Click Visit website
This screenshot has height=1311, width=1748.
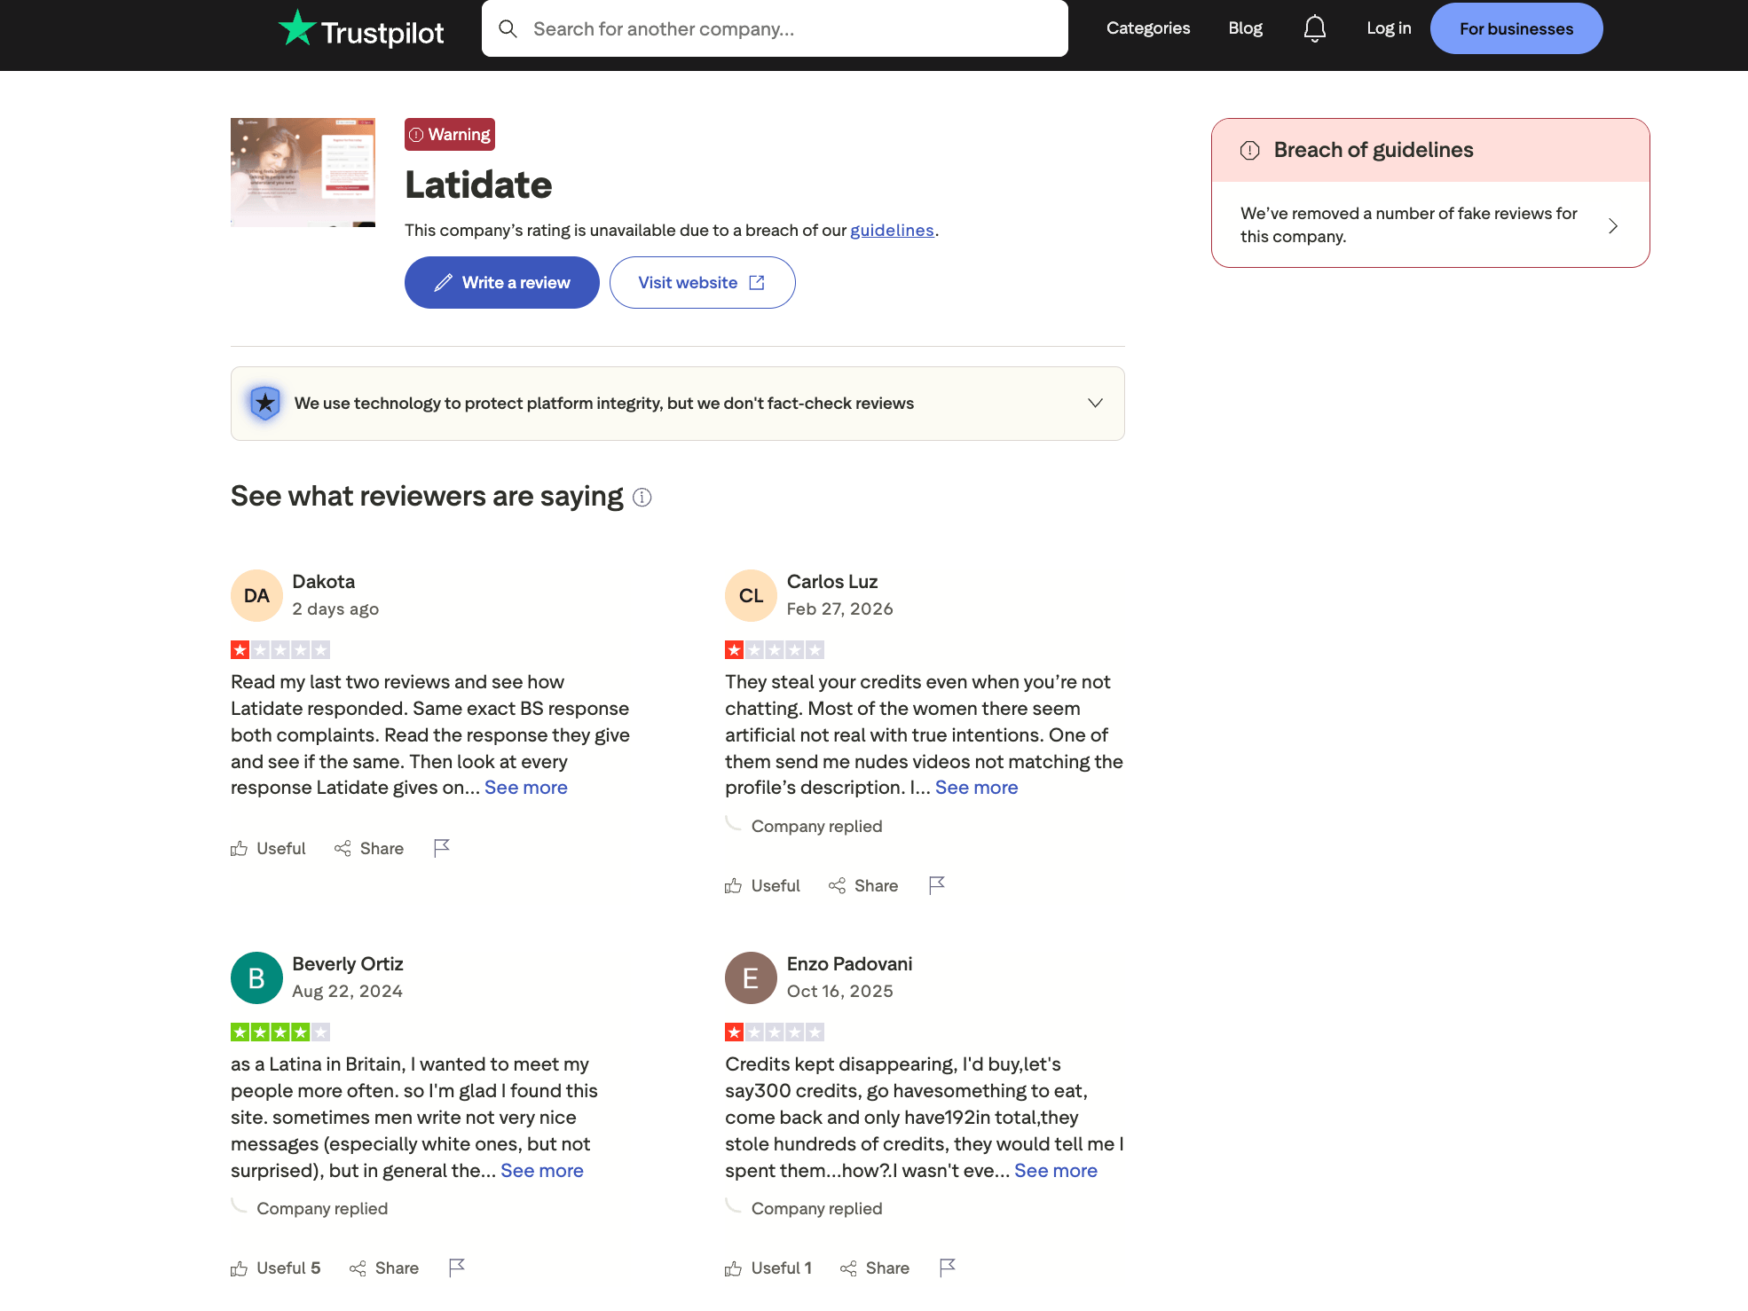coord(703,282)
